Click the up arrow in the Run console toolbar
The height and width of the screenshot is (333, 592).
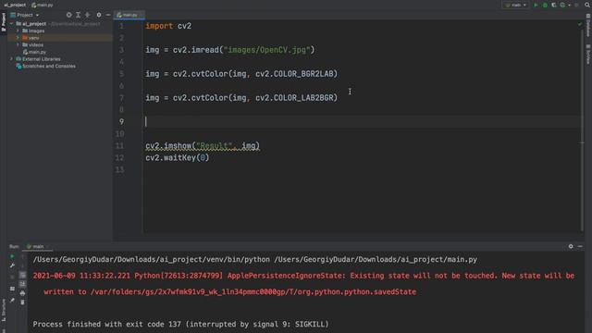click(x=22, y=257)
